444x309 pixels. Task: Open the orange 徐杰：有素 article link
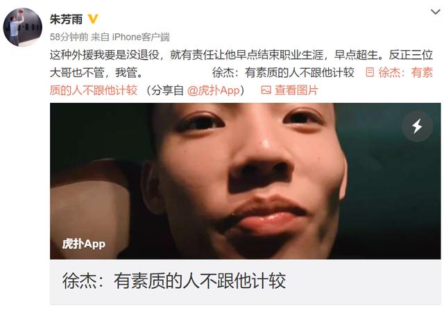tap(405, 73)
